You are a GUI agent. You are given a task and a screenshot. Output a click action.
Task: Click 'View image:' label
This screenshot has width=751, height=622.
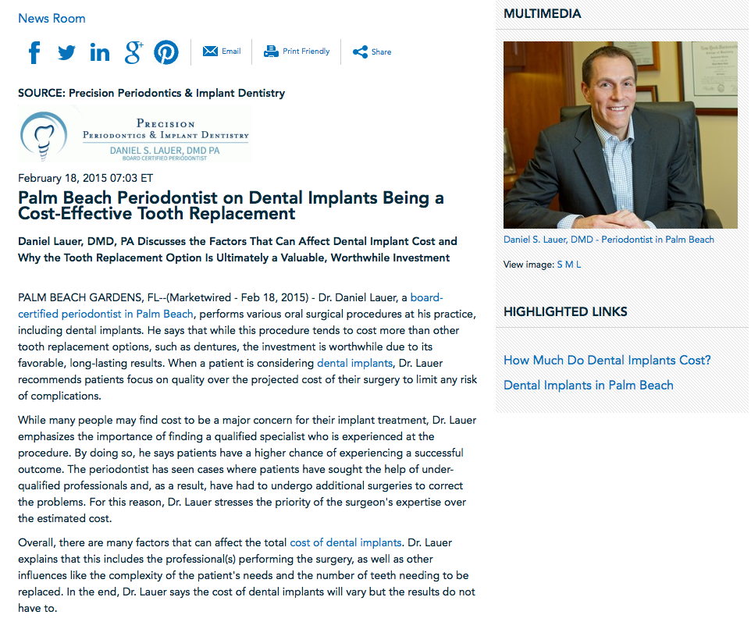point(529,265)
